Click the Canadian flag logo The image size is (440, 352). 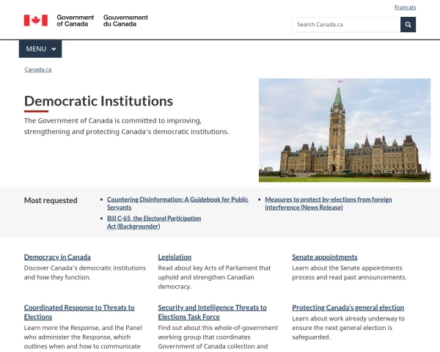(x=36, y=21)
